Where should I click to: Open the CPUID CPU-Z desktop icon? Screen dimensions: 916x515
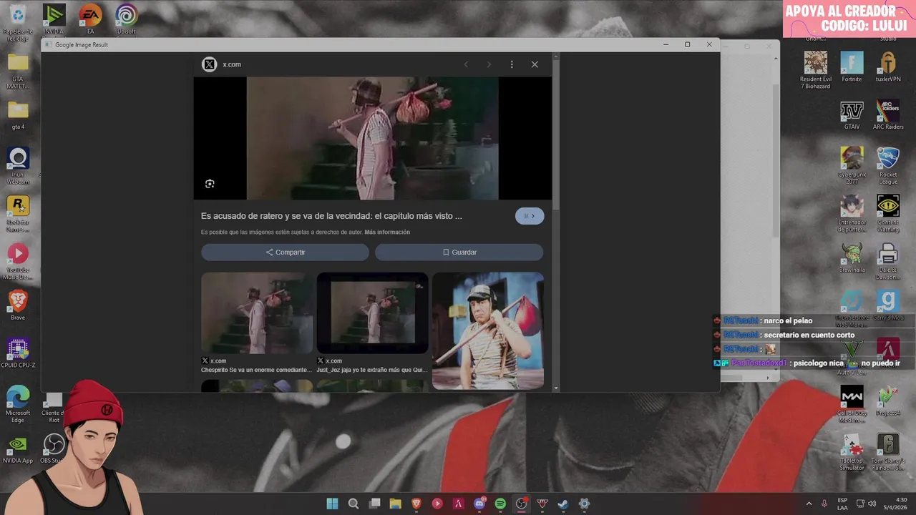[x=18, y=353]
